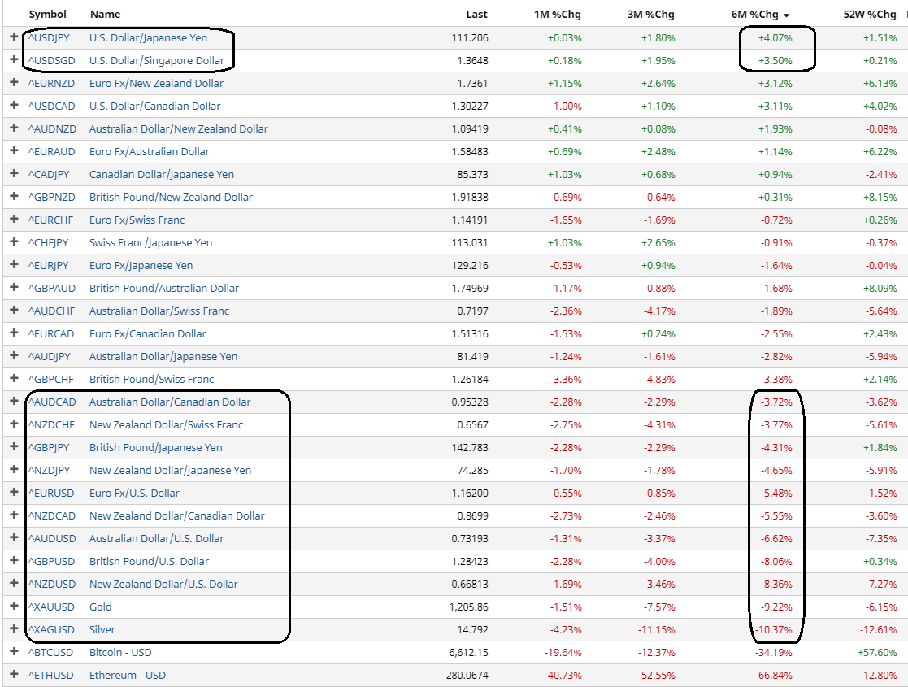Image resolution: width=908 pixels, height=687 pixels.
Task: Click plus icon beside ^XAGUSD Silver
Action: [x=14, y=629]
